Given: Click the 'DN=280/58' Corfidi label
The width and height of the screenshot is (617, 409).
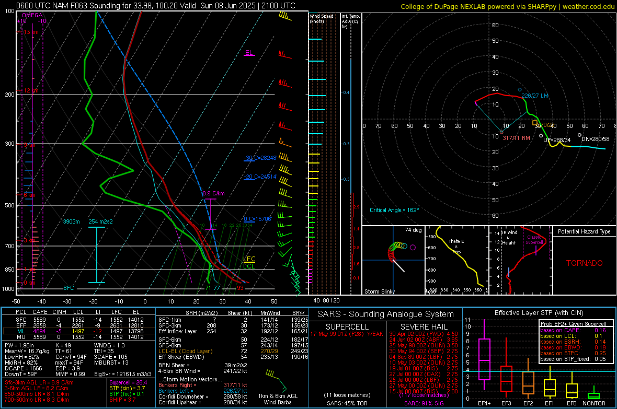Looking at the screenshot, I should click(x=596, y=139).
